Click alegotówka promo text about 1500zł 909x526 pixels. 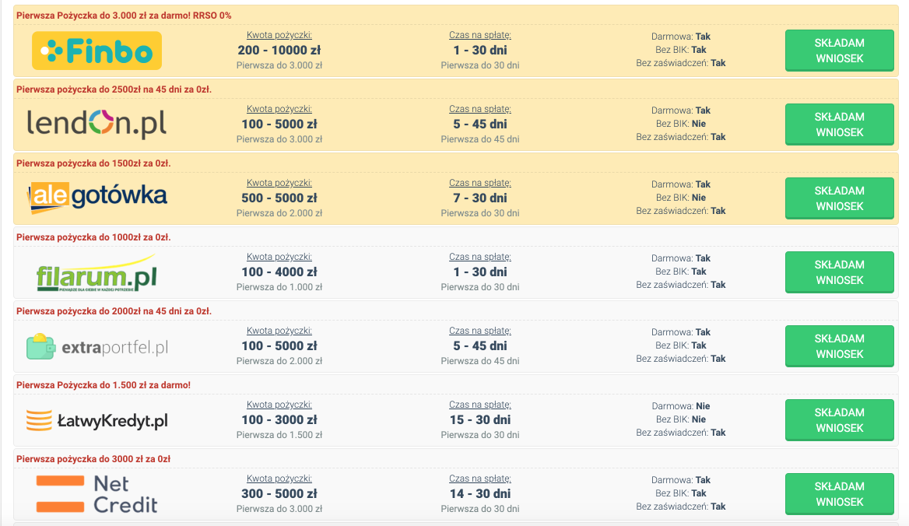(93, 163)
